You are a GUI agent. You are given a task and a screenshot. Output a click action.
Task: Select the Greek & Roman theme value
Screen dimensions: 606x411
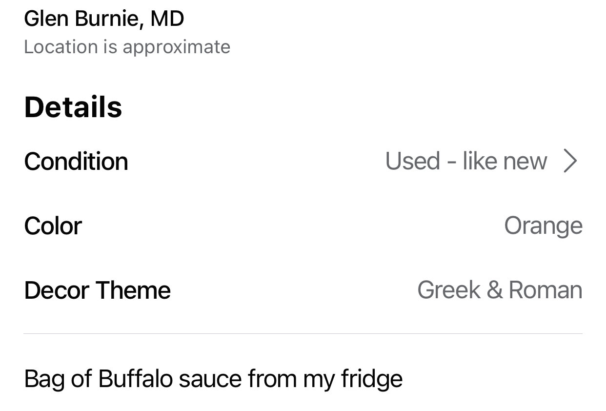[500, 290]
